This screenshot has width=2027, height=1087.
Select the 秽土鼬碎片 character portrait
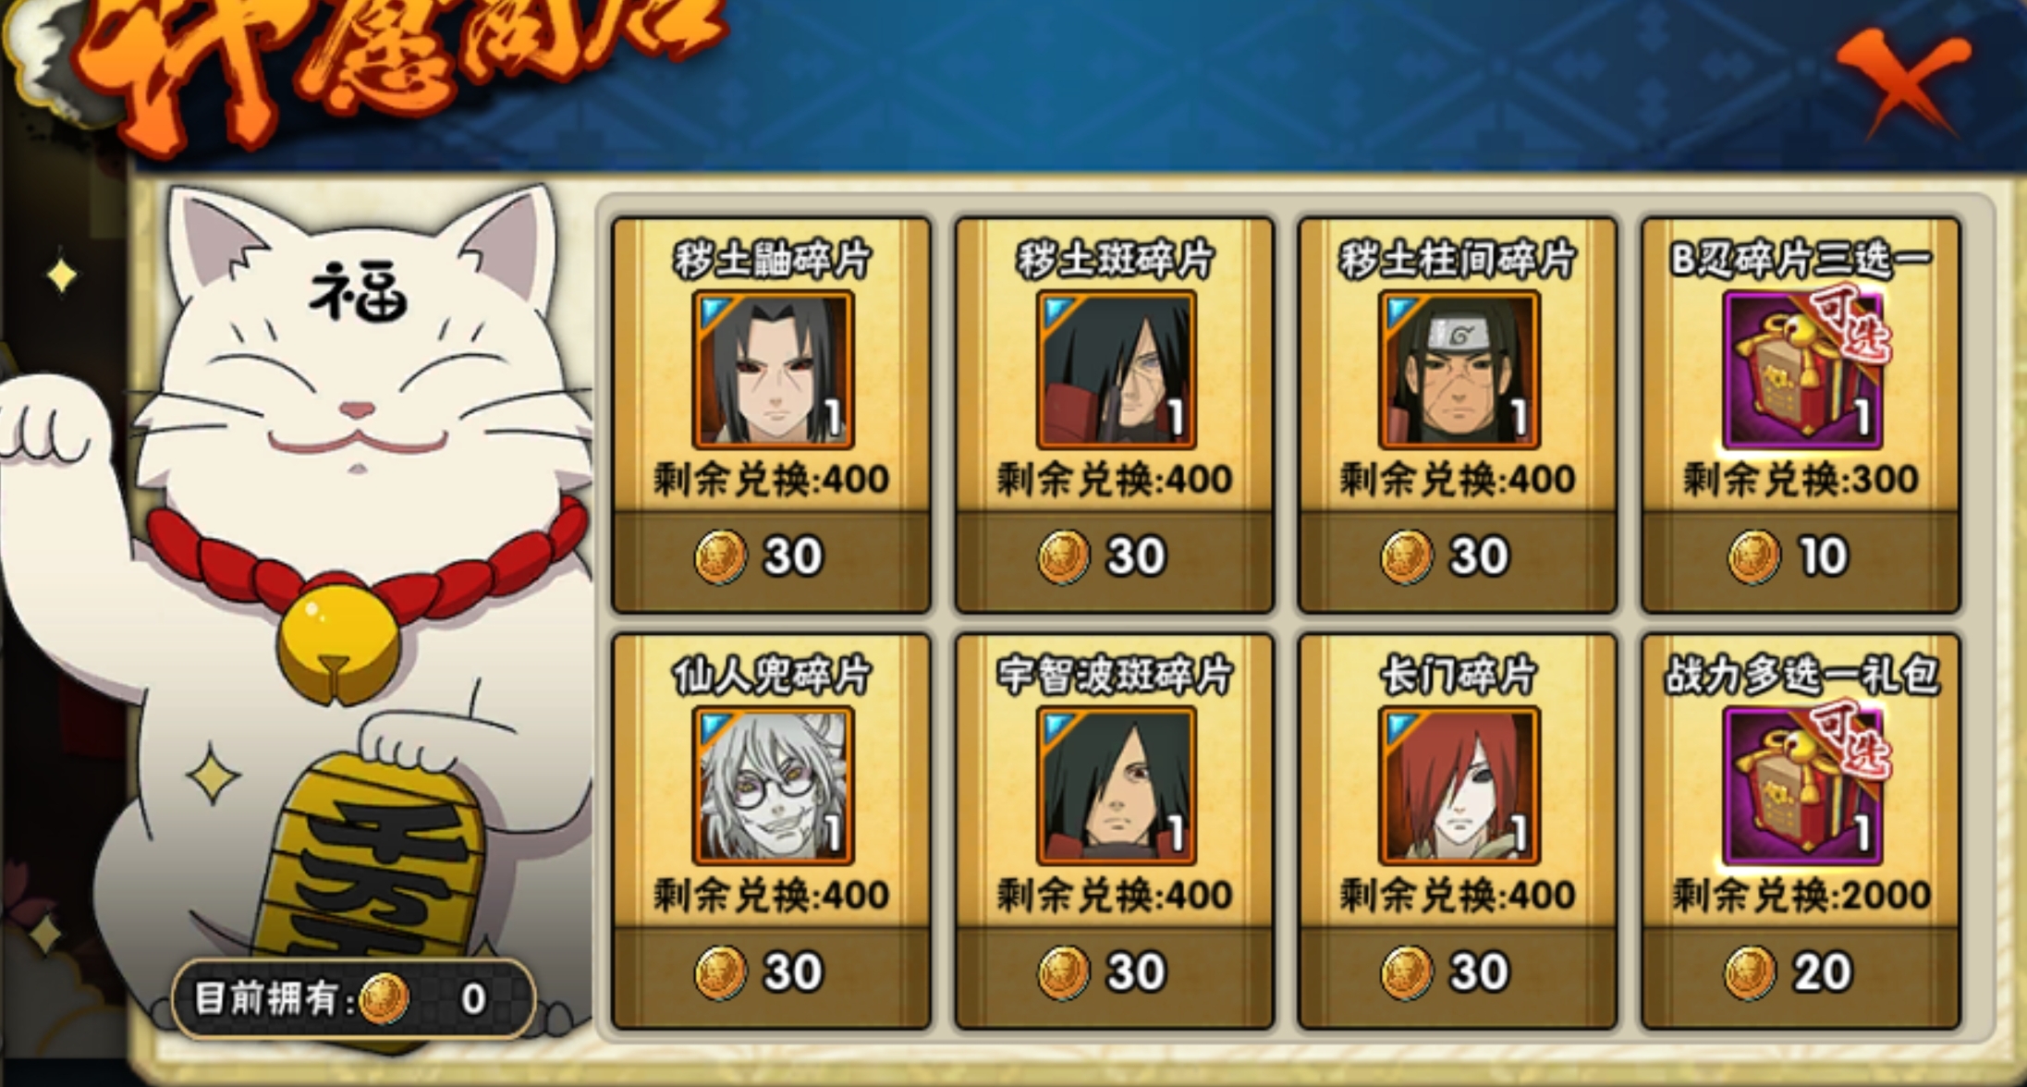(x=773, y=370)
